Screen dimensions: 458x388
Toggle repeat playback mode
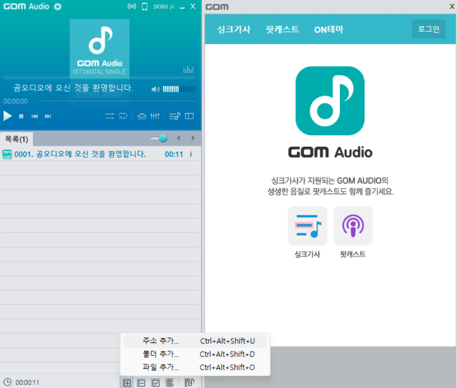click(109, 116)
